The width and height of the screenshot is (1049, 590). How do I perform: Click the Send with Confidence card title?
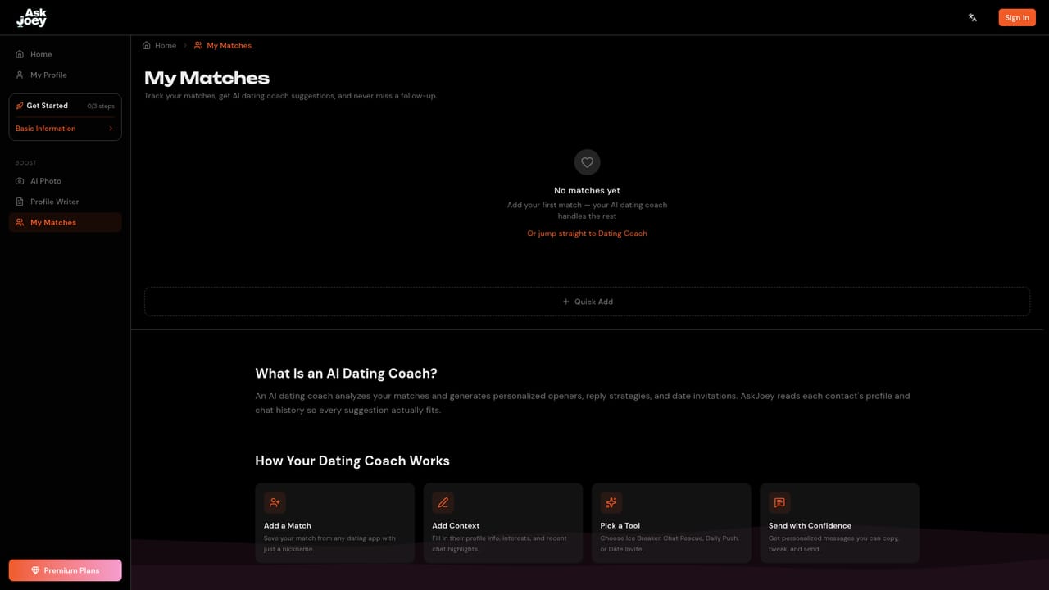point(810,526)
